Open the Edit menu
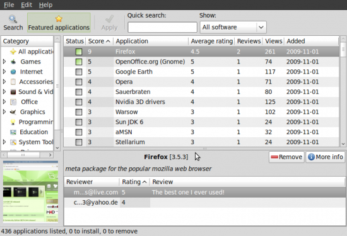This screenshot has height=236, width=347. click(x=26, y=5)
